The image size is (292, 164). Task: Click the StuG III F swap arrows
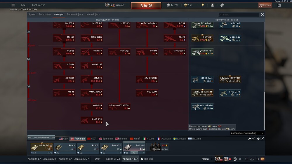[134, 153]
